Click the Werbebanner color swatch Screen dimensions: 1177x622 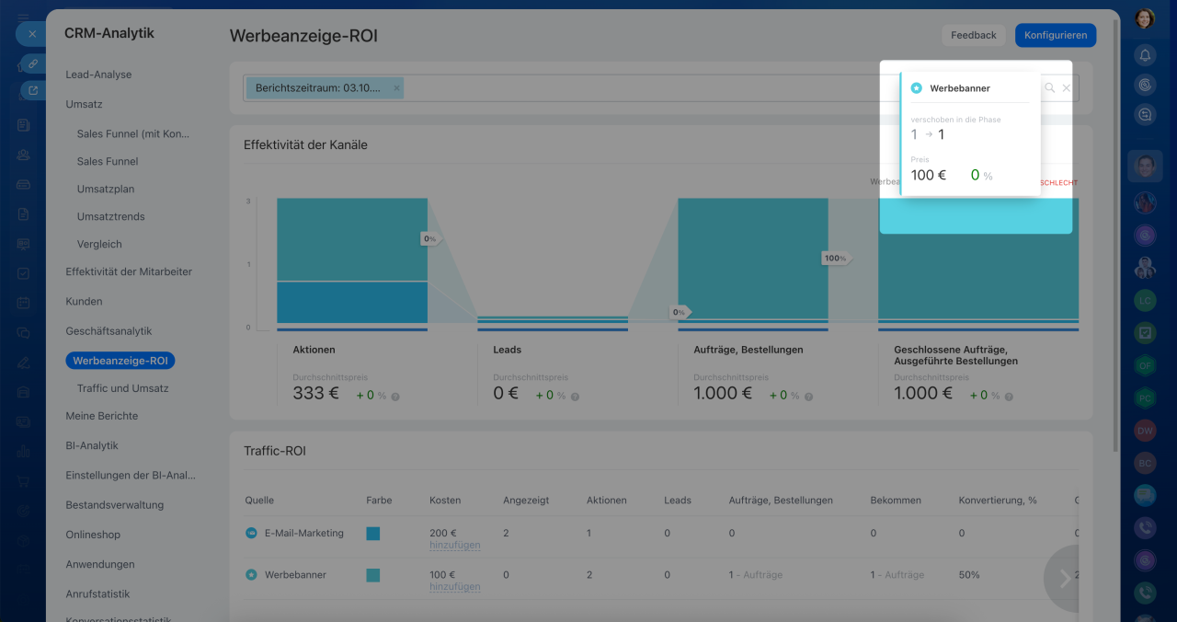pos(372,575)
